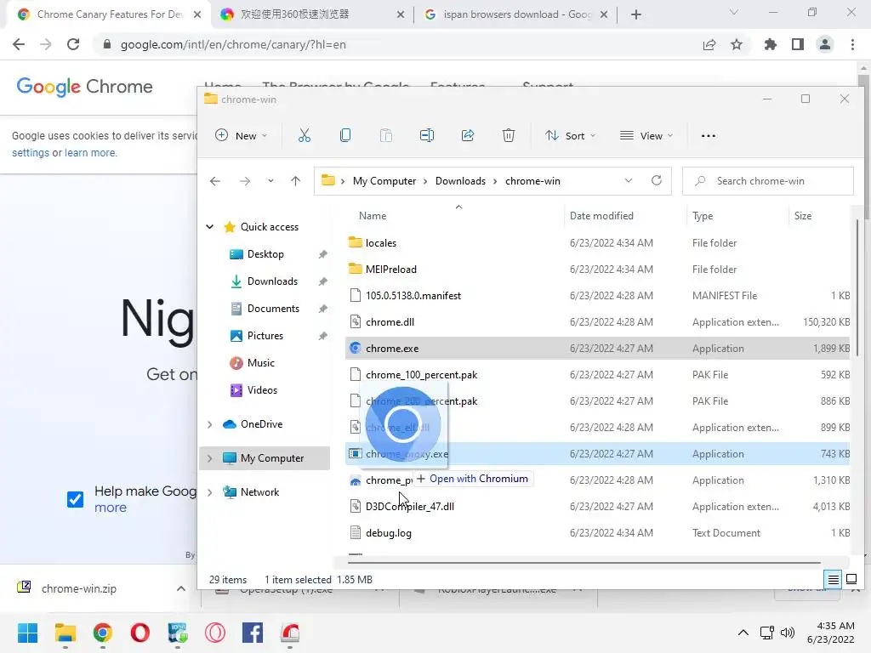The image size is (871, 653).
Task: Collapse the Quick access tree
Action: pyautogui.click(x=210, y=226)
